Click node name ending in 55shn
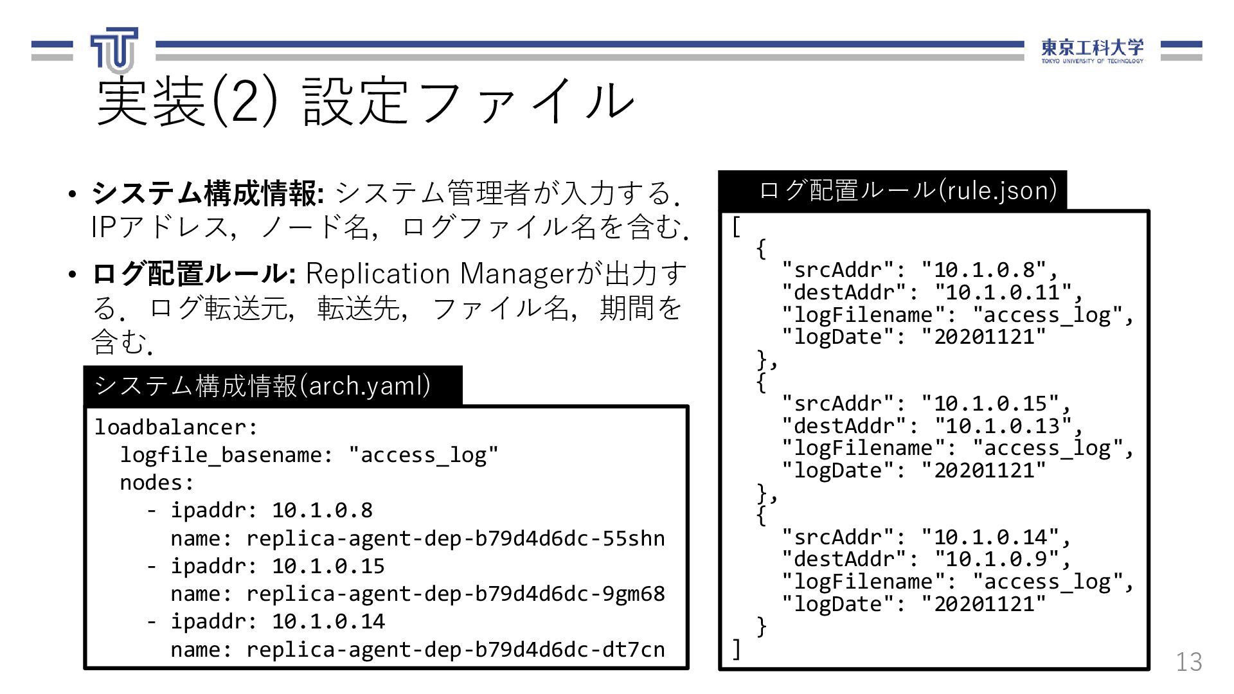Screen dimensions: 1234x694 click(x=417, y=538)
